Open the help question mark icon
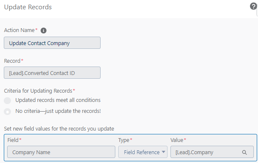Screen dimensions: 258x163 coord(253,6)
